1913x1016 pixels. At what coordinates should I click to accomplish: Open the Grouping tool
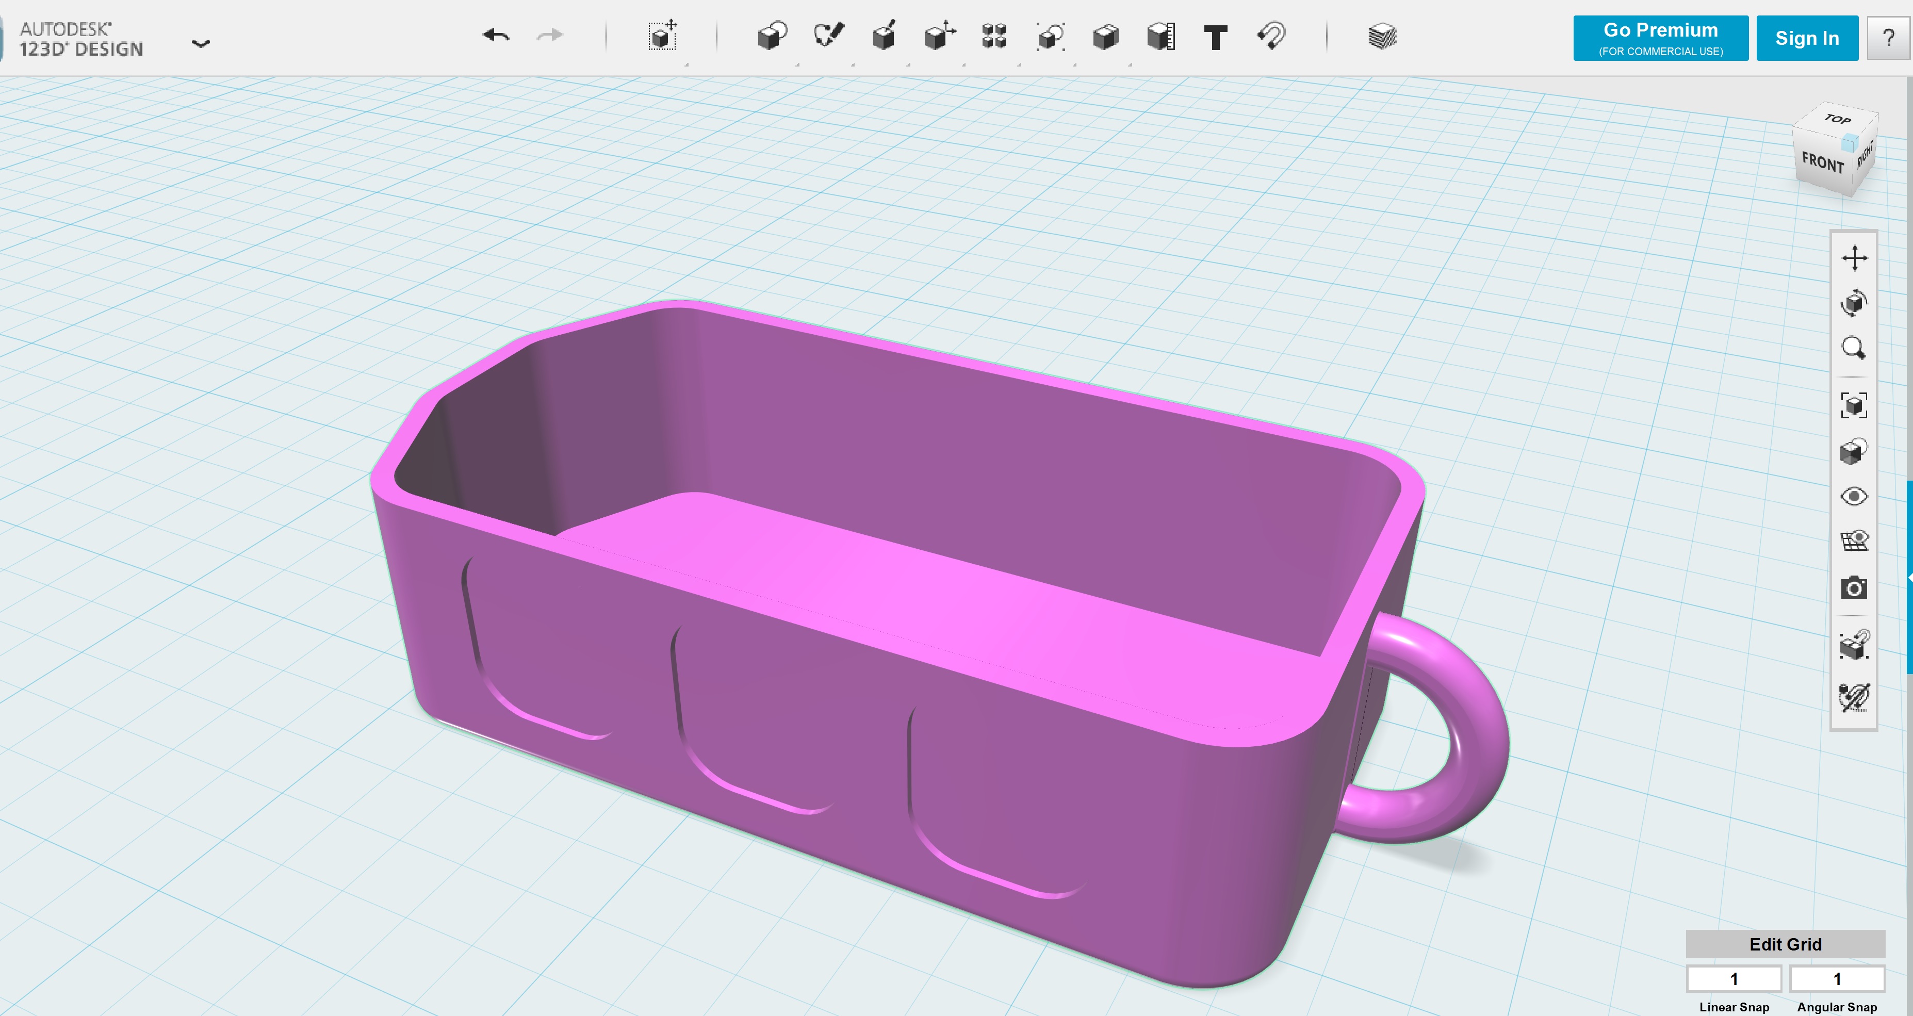[x=1050, y=36]
